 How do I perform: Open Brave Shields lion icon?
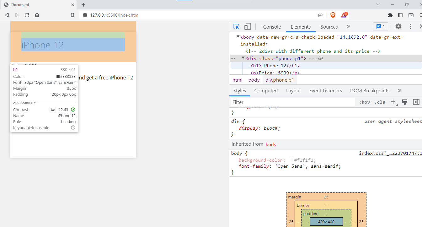click(333, 15)
